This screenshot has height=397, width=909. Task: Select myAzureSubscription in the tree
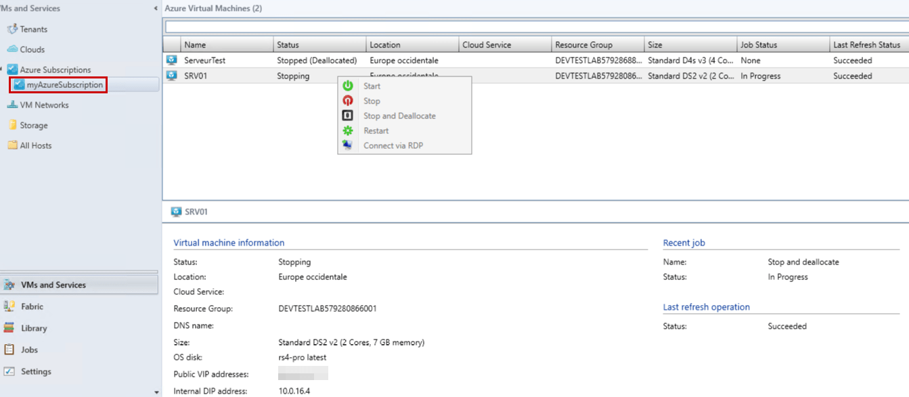click(x=64, y=85)
